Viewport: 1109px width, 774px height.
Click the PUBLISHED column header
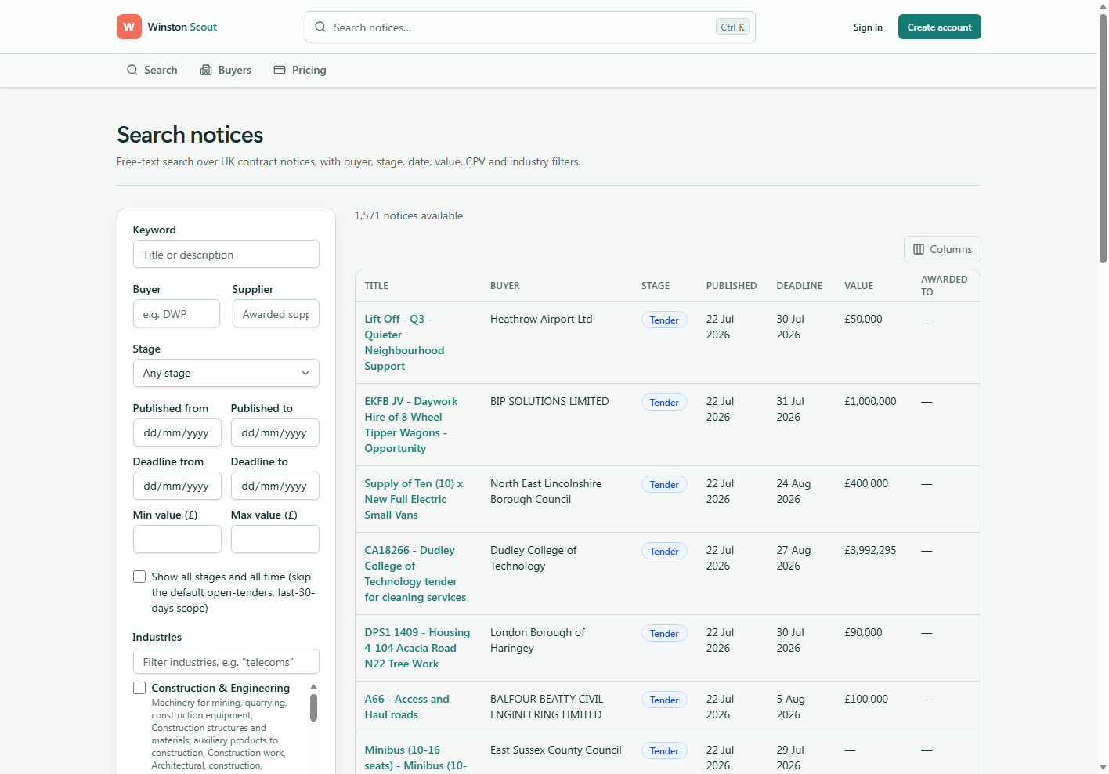731,286
